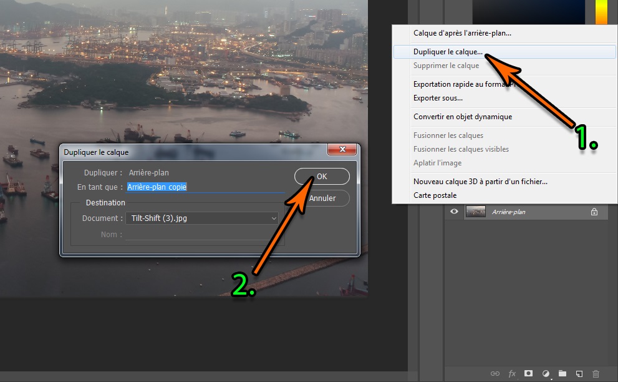Select "Nouveau calque 3D à partir d'un fichier..."
The height and width of the screenshot is (382, 618).
(480, 182)
